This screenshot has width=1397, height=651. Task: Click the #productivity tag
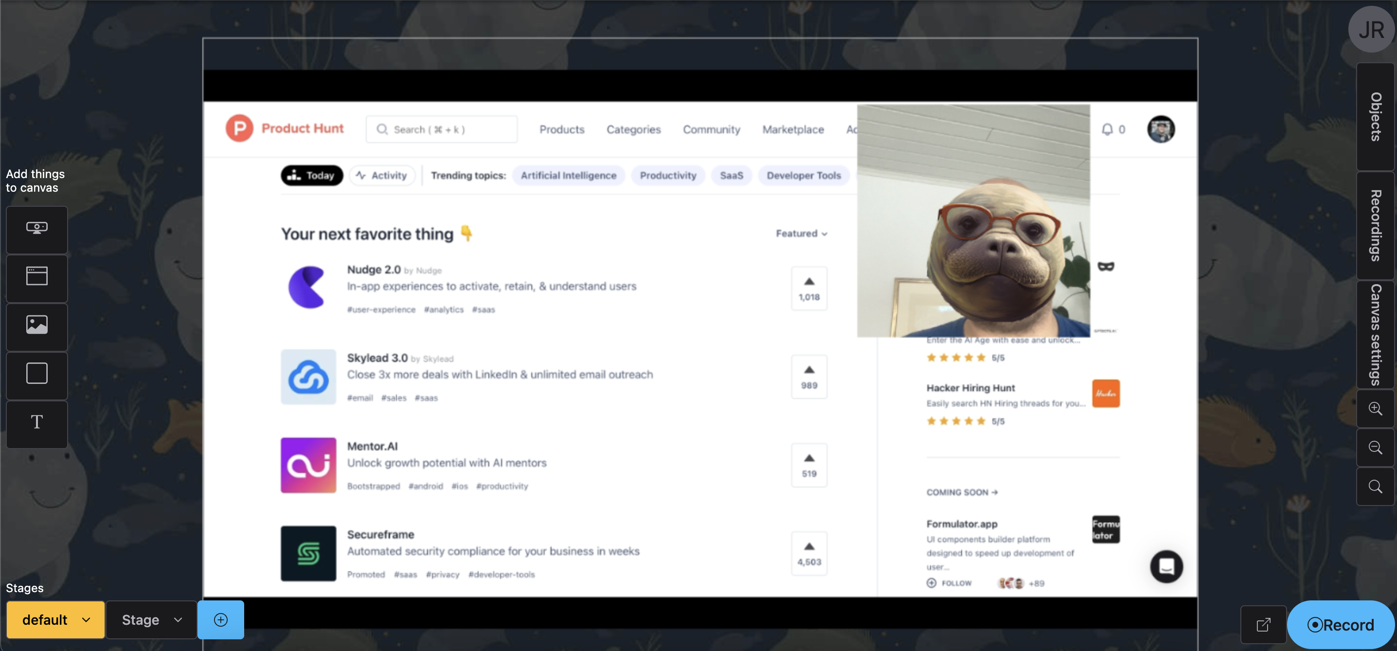[501, 486]
